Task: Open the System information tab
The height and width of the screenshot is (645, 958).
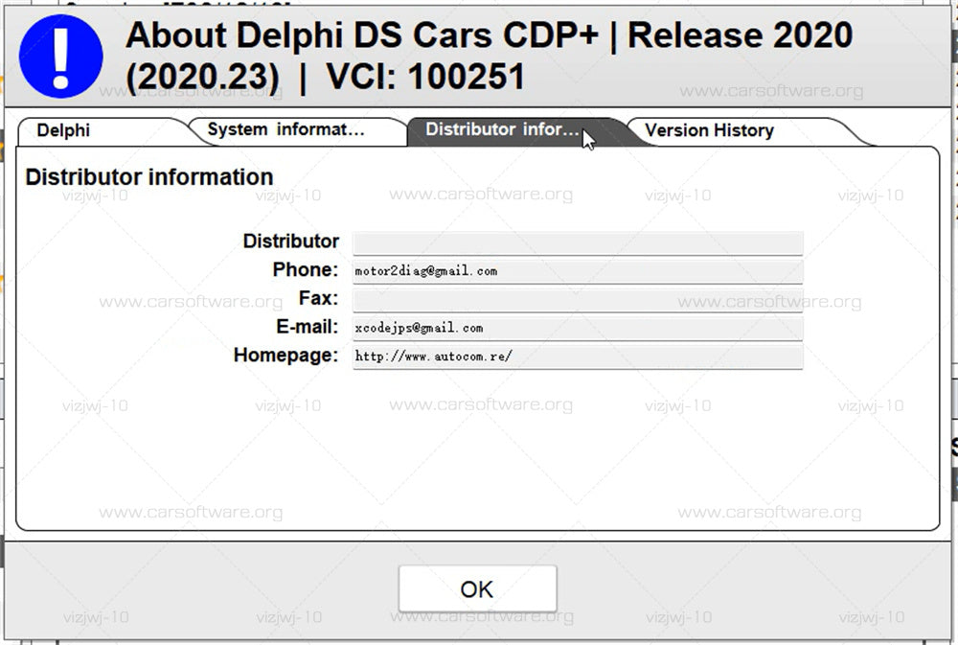Action: click(x=298, y=130)
